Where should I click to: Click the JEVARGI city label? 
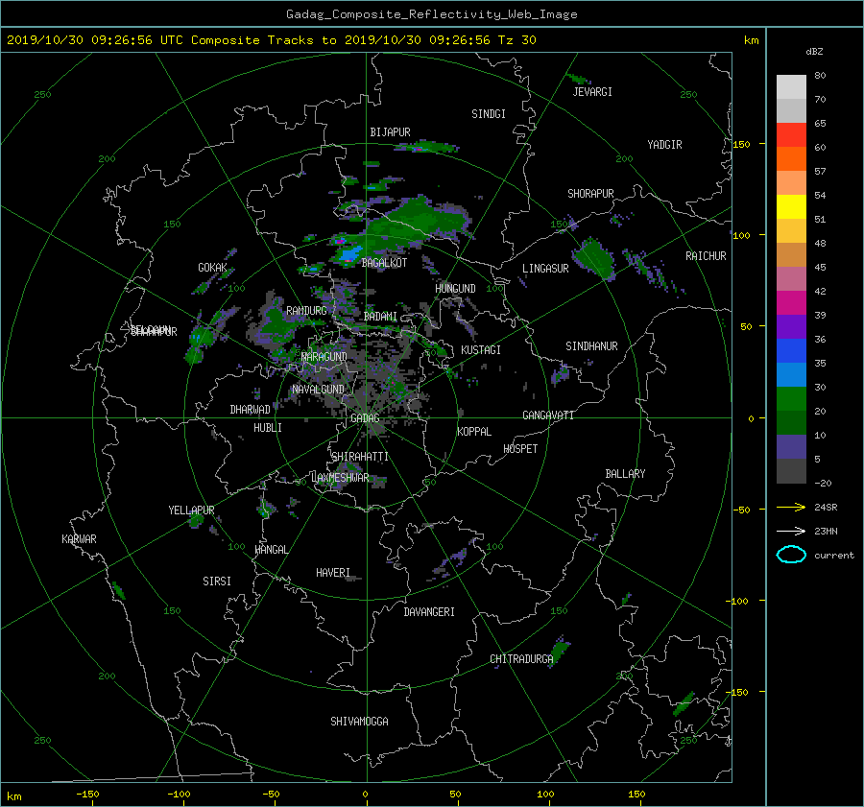pyautogui.click(x=592, y=92)
